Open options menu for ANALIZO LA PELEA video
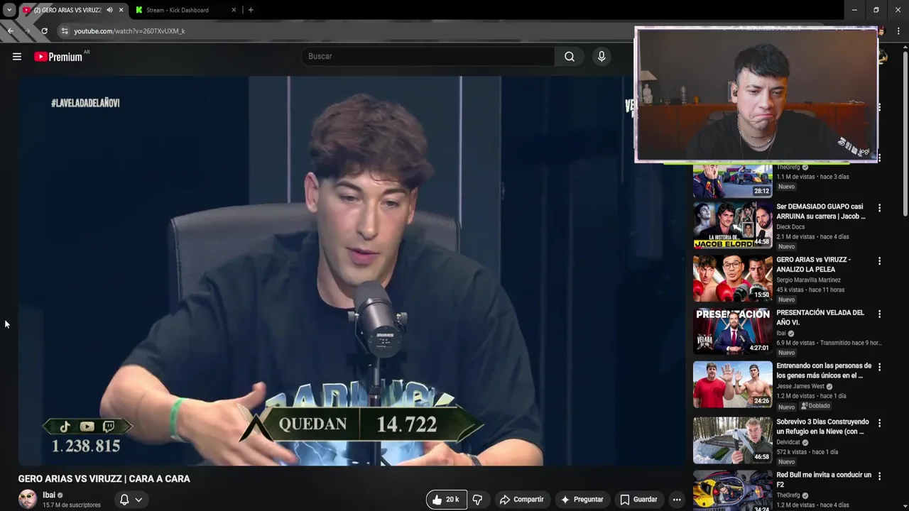Screen dimensions: 909x511 [879, 261]
